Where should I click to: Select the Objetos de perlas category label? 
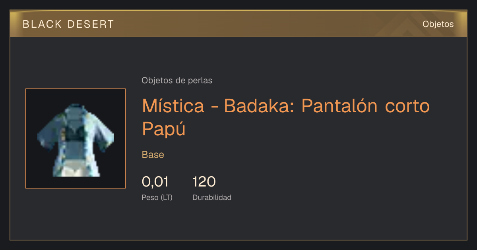[177, 81]
